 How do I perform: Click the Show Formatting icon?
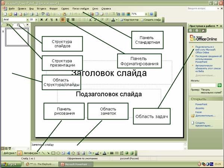coord(118,14)
